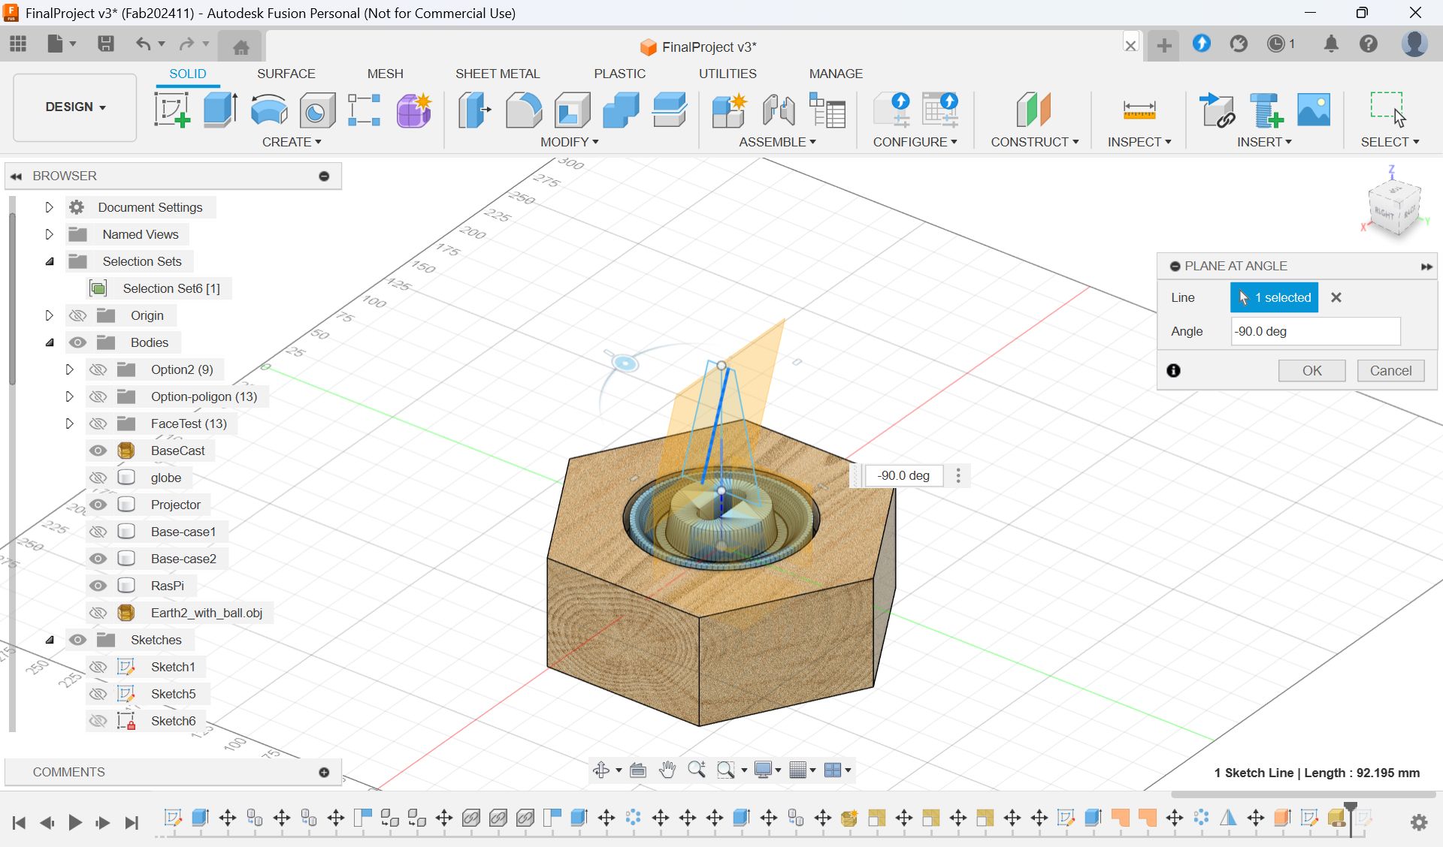Show the Option2 (9) body group
The width and height of the screenshot is (1443, 847).
[x=98, y=369]
